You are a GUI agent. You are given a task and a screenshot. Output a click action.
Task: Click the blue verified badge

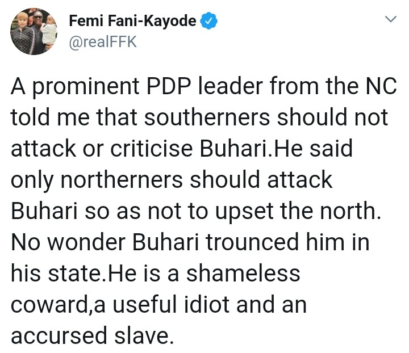pos(208,21)
